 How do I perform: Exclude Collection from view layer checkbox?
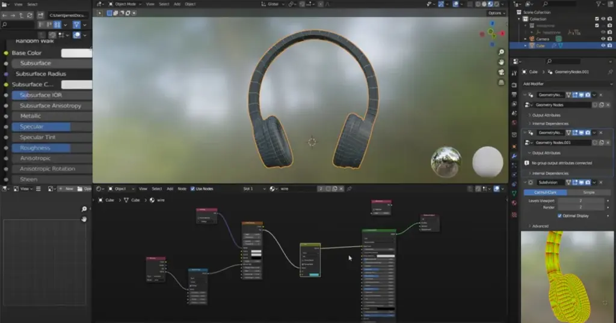tap(597, 19)
